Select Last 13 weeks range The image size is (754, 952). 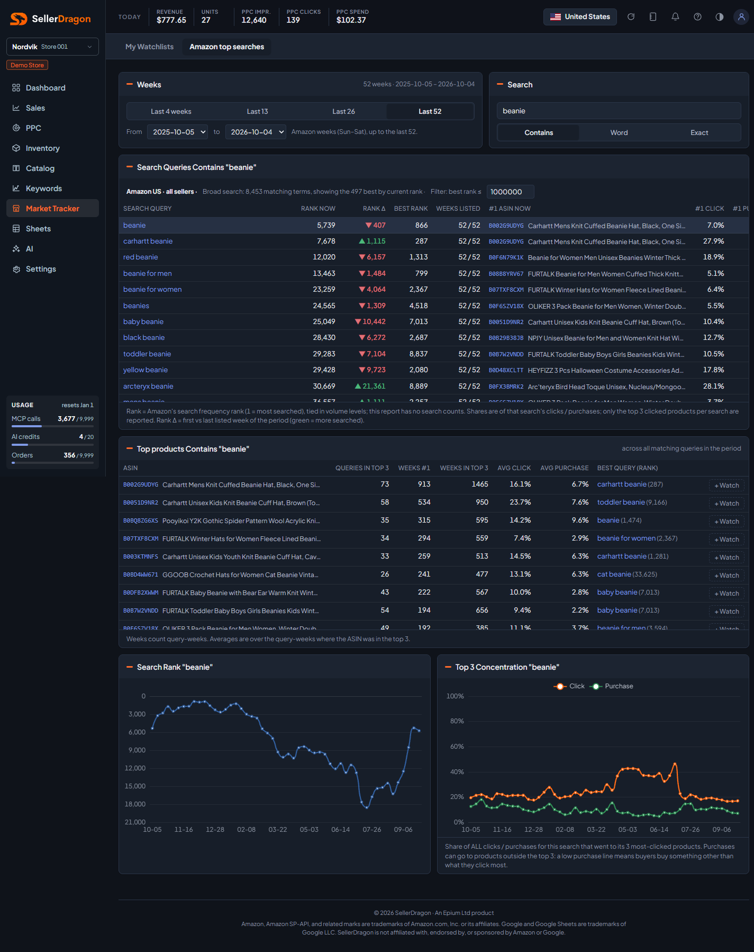coord(257,111)
